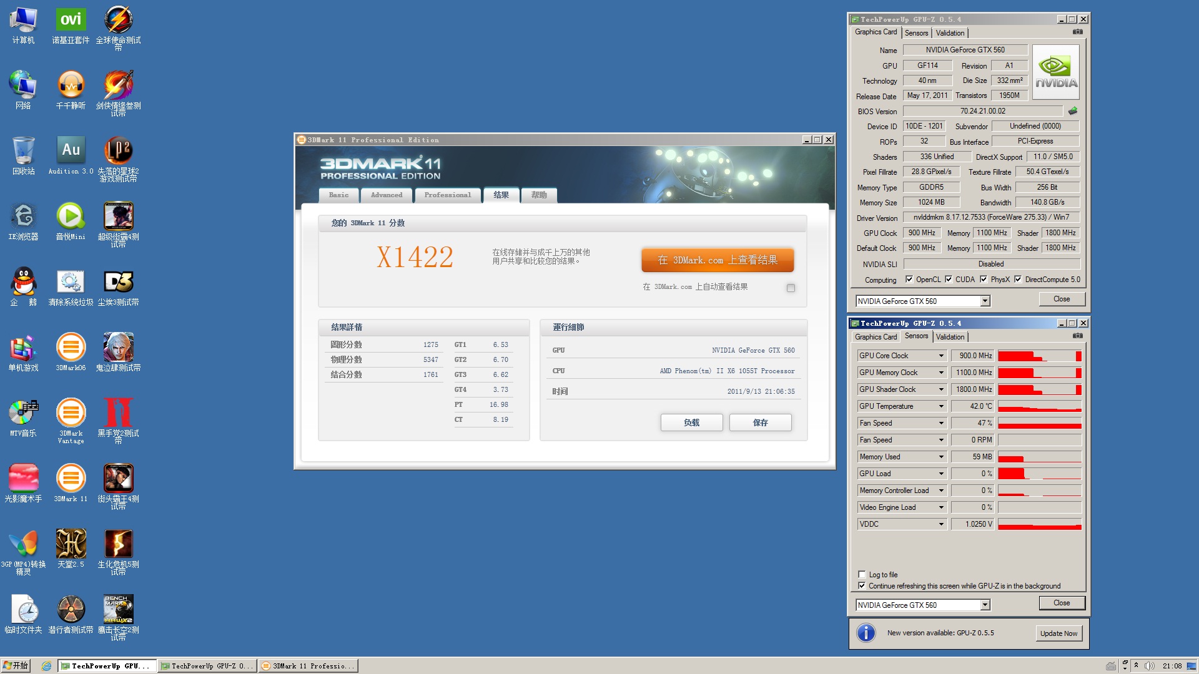Switch to the Professional tab in 3DMark
This screenshot has width=1199, height=674.
(x=447, y=195)
